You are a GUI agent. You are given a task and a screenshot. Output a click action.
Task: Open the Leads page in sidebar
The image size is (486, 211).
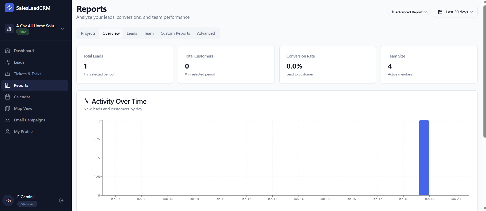pos(35,62)
